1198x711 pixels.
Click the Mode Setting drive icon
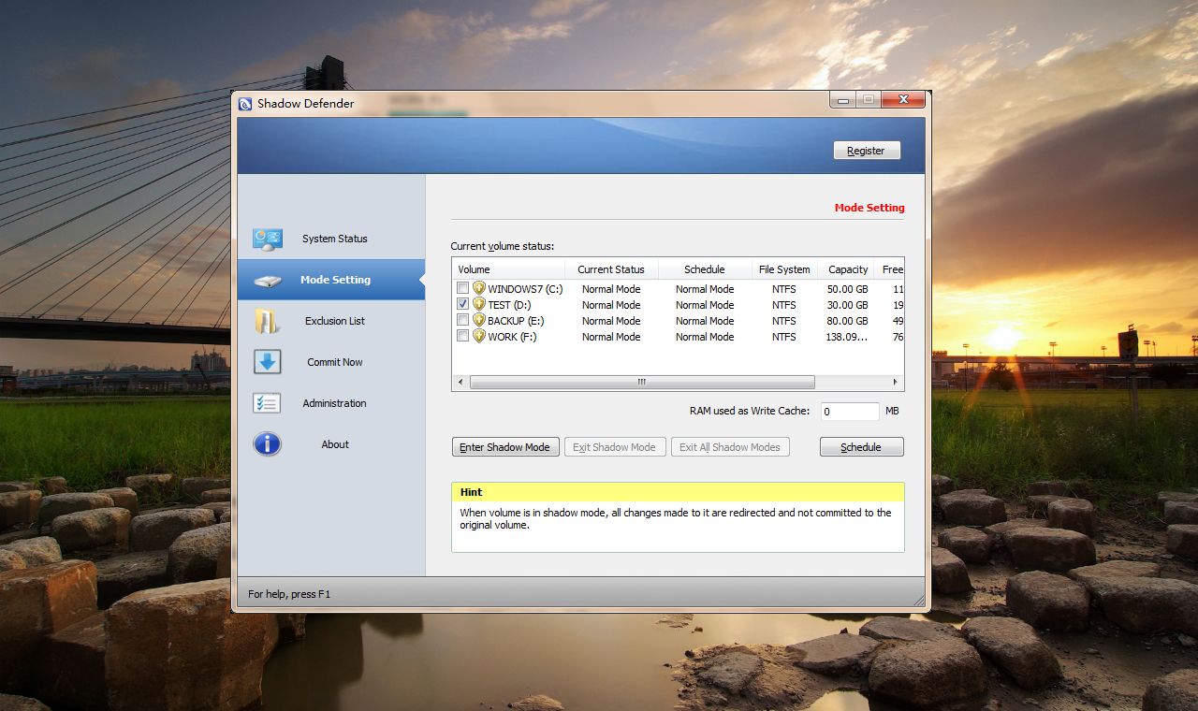pyautogui.click(x=268, y=280)
